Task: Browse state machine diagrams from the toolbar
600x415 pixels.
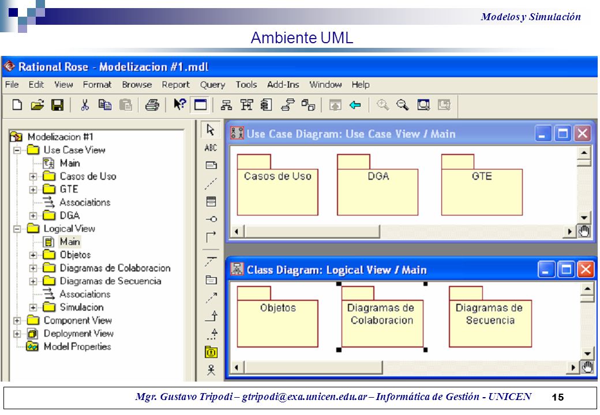Action: coord(287,105)
